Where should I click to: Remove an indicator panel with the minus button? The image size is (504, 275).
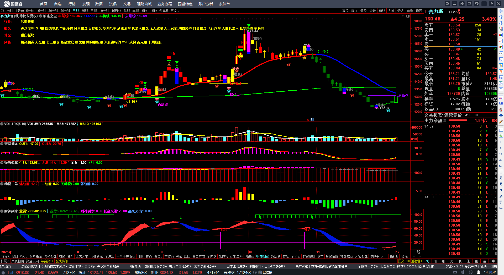[420, 256]
